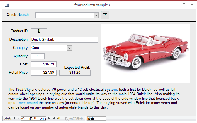Click the Cost label

[x=24, y=64]
